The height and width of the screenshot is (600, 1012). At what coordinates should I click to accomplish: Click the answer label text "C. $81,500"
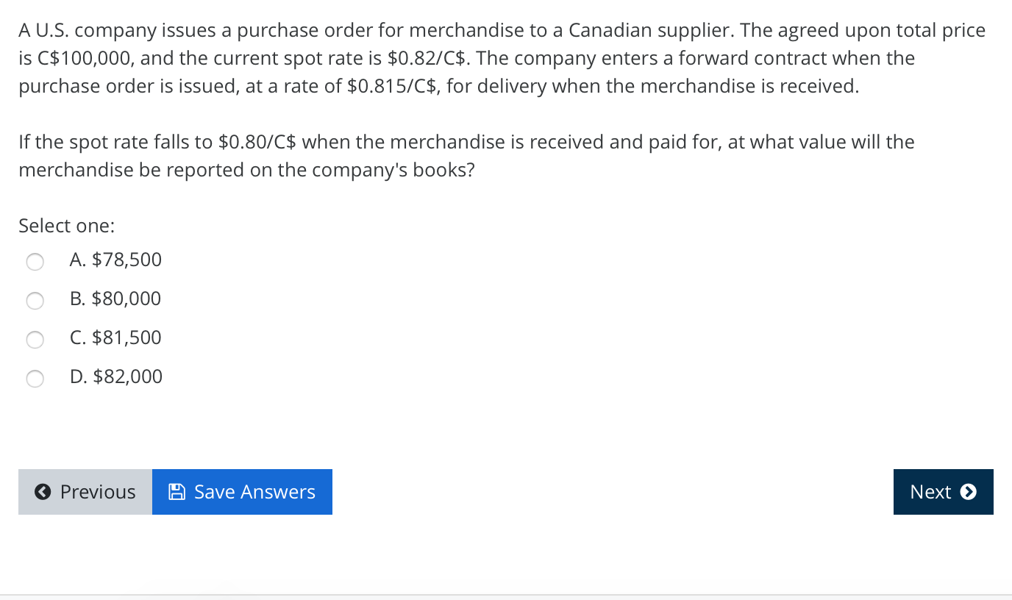click(x=115, y=338)
